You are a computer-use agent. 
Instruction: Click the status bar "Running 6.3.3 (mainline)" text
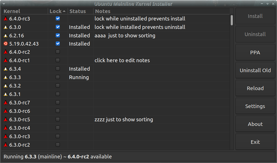point(33,157)
